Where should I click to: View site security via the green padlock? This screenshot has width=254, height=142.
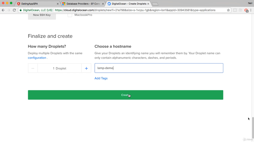pos(21,10)
